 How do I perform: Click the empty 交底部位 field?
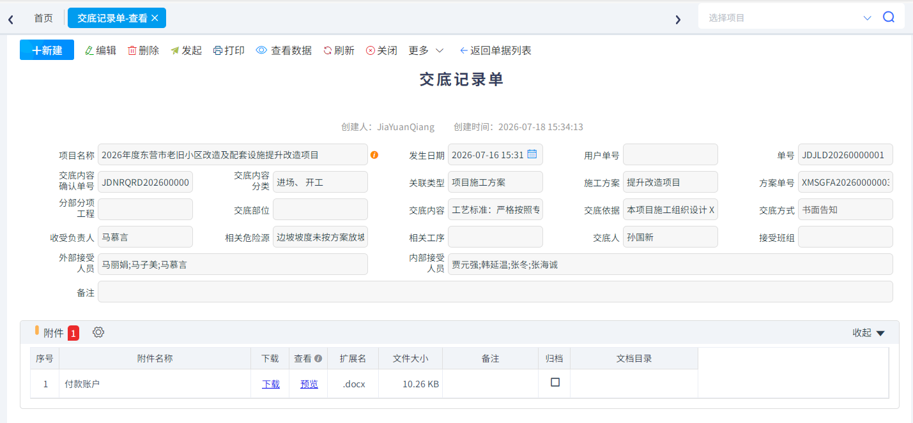click(x=320, y=209)
